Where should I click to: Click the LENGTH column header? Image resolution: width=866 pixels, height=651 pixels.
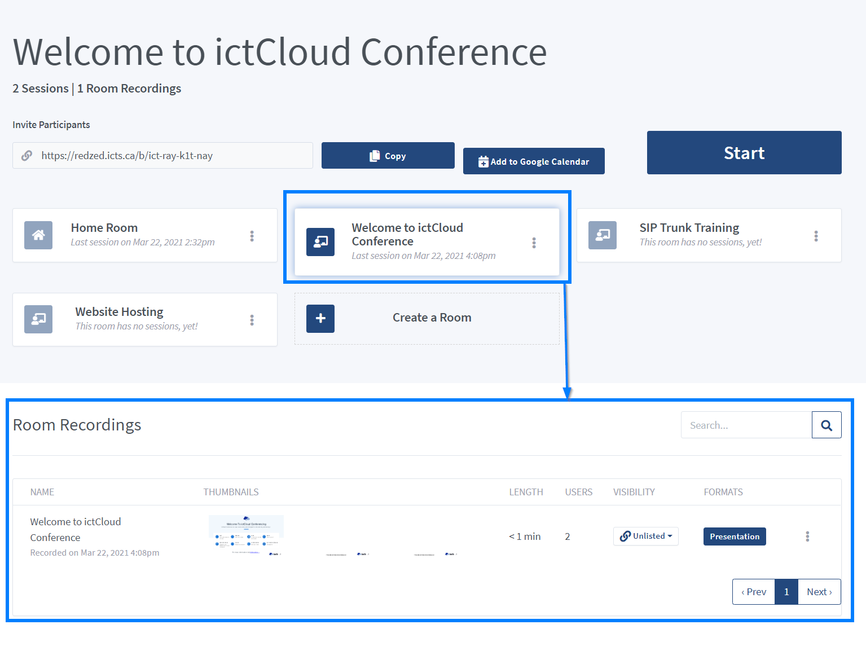point(526,492)
